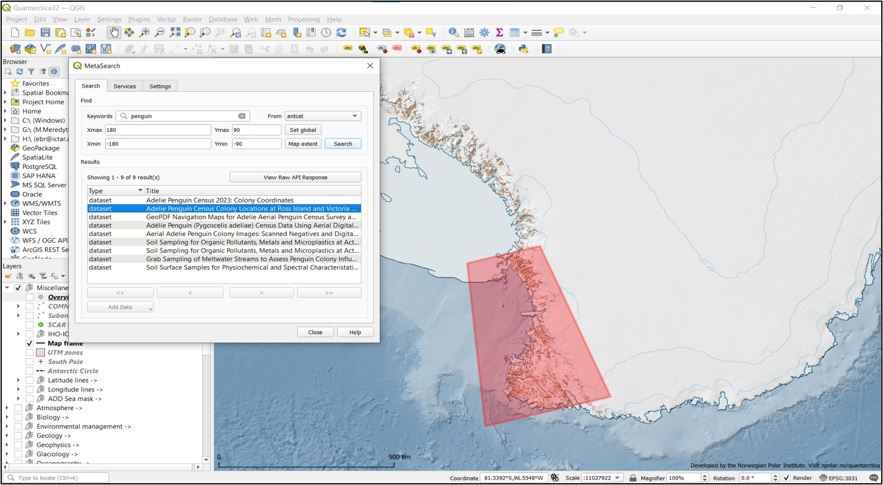Click the Browser panel filter icon
The image size is (883, 485).
(31, 71)
